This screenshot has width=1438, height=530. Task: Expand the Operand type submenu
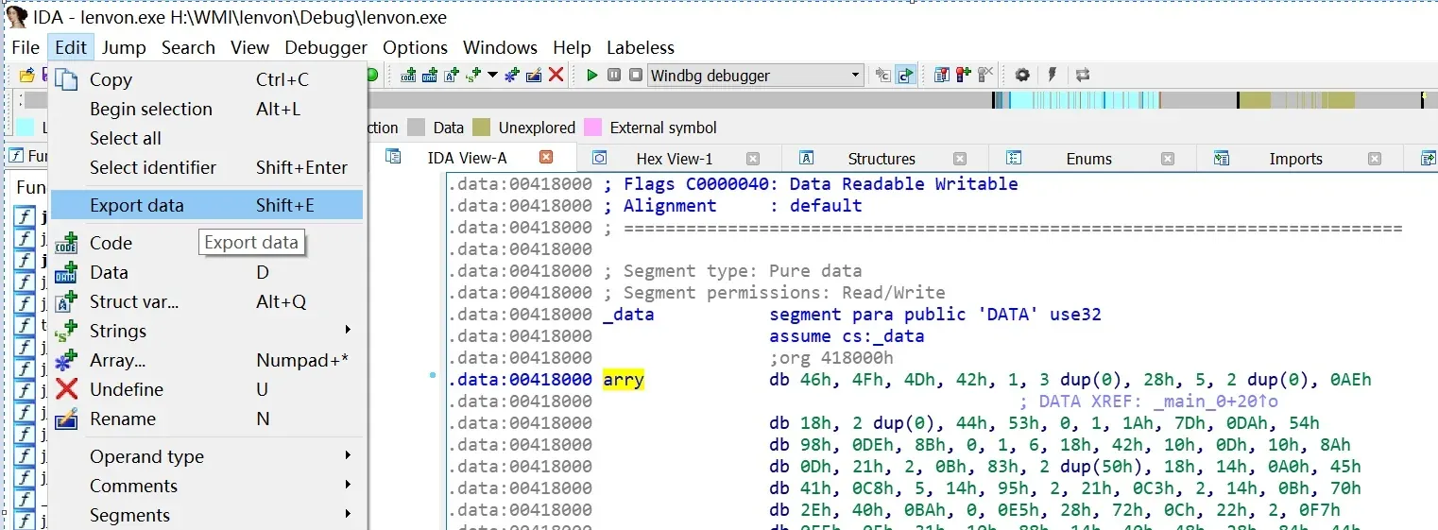[x=207, y=456]
